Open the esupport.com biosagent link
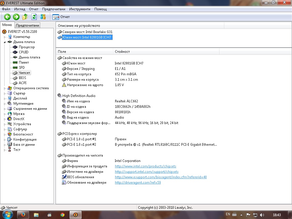The width and height of the screenshot is (292, 219). [161, 177]
